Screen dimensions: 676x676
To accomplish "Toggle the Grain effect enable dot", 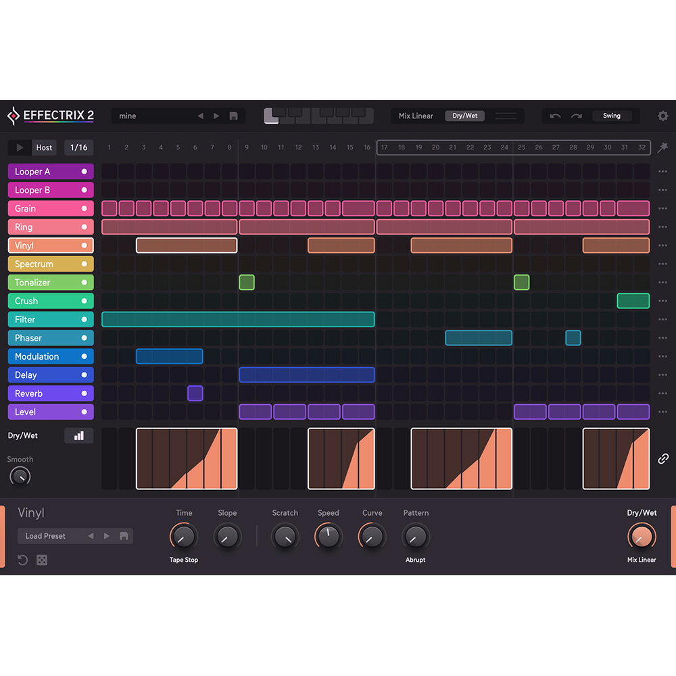I will pos(84,208).
